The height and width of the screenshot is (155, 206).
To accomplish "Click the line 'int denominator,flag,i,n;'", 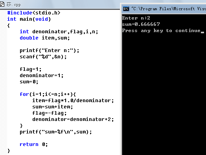I will [59, 32].
